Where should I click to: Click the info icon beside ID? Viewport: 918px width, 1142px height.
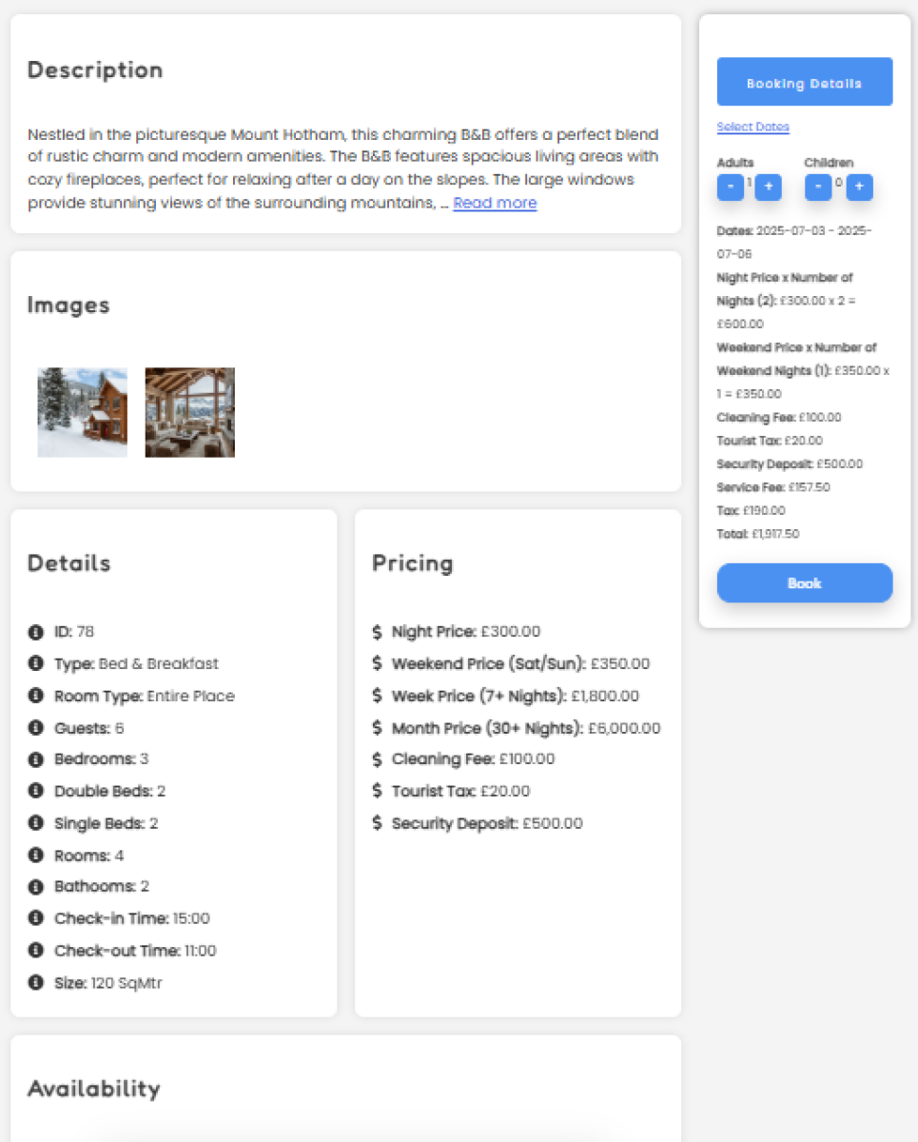coord(36,632)
